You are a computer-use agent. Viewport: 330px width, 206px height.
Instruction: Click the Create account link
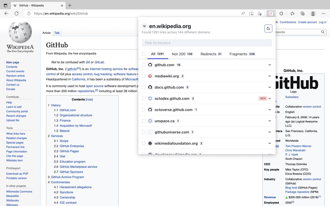[307, 22]
